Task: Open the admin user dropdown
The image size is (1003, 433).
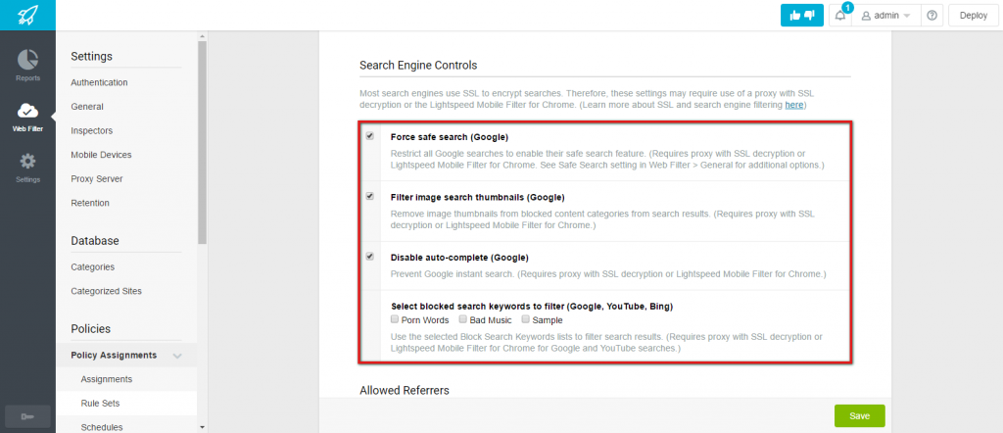Action: pos(885,16)
